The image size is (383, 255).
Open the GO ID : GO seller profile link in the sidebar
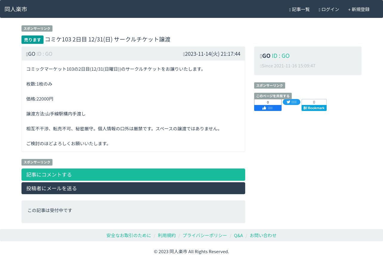click(275, 56)
